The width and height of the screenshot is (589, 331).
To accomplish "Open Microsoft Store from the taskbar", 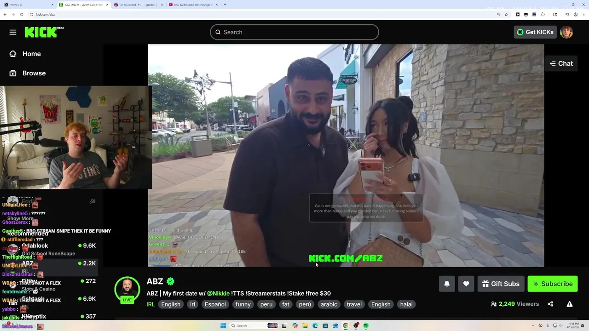I will pos(325,325).
